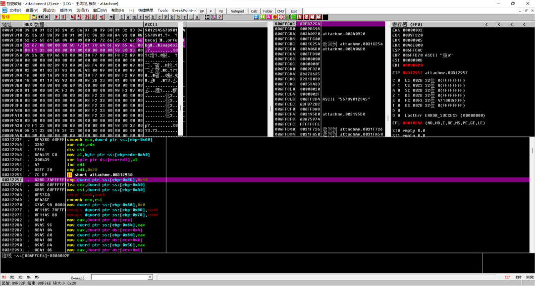Open Memory map with 'm' button
535x286 pixels.
pyautogui.click(x=134, y=17)
